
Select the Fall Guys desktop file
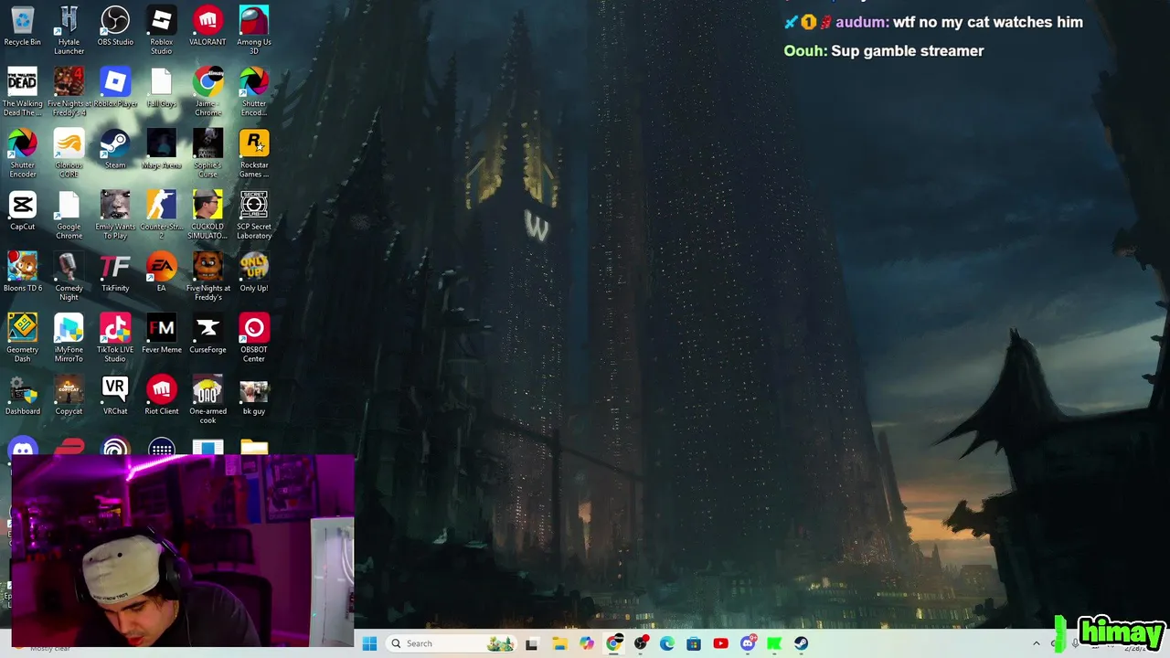(161, 88)
